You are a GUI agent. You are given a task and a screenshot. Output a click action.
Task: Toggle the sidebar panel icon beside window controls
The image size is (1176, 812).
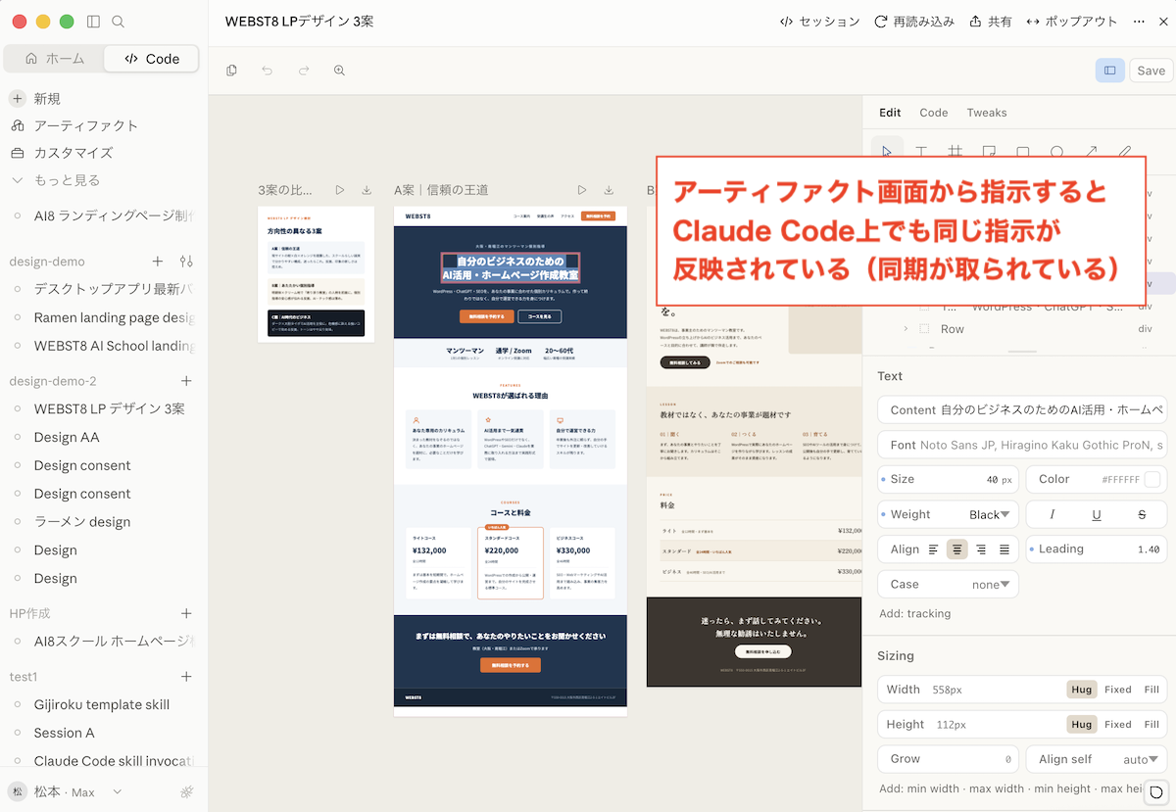point(93,22)
